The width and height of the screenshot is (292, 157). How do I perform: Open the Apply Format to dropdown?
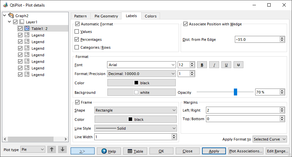tap(270, 139)
